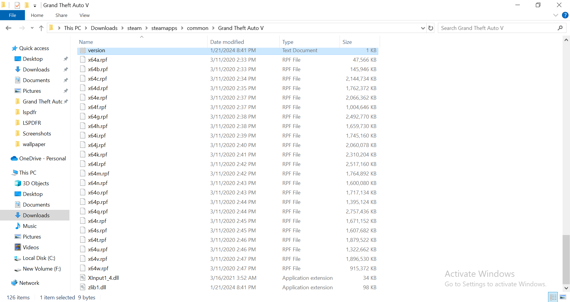Screen dimensions: 570x302
Task: Click the search magnifier icon
Action: (560, 28)
